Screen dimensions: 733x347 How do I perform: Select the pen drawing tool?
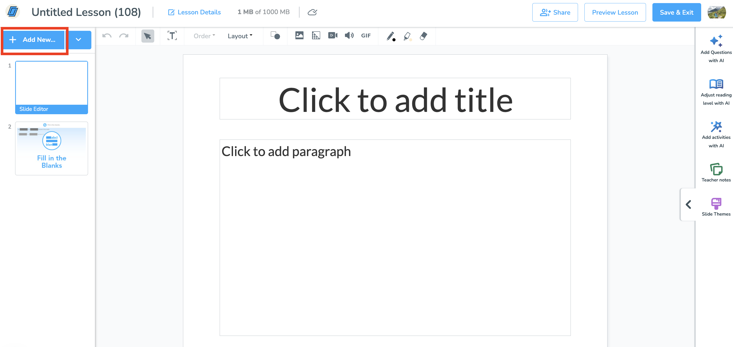pos(391,36)
